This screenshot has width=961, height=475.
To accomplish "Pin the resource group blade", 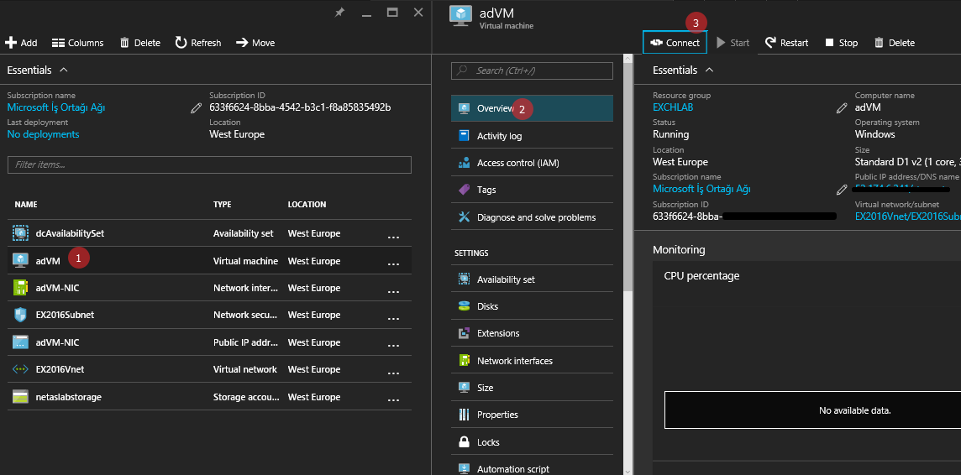I will [339, 13].
